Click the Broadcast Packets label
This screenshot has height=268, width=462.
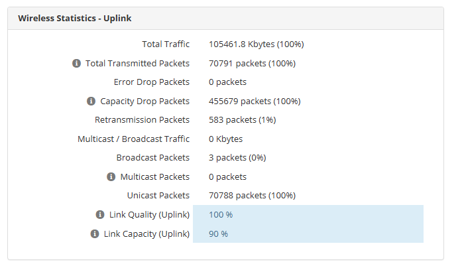(x=152, y=158)
